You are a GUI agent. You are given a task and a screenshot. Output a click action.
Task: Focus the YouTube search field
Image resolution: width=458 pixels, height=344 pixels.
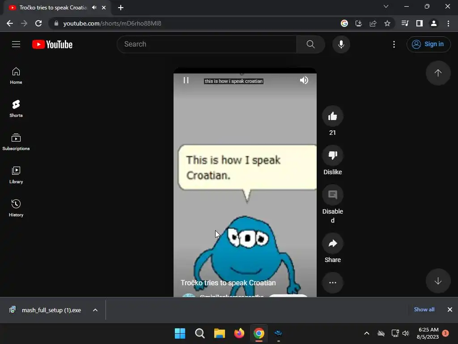(x=207, y=44)
